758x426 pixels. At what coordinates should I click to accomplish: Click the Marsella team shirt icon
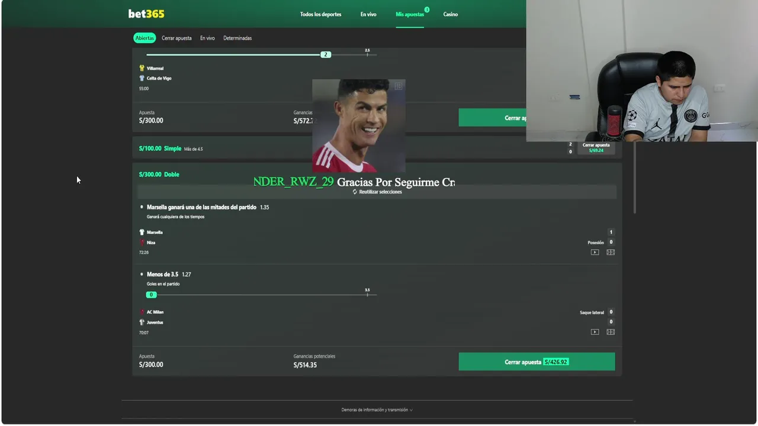[142, 232]
